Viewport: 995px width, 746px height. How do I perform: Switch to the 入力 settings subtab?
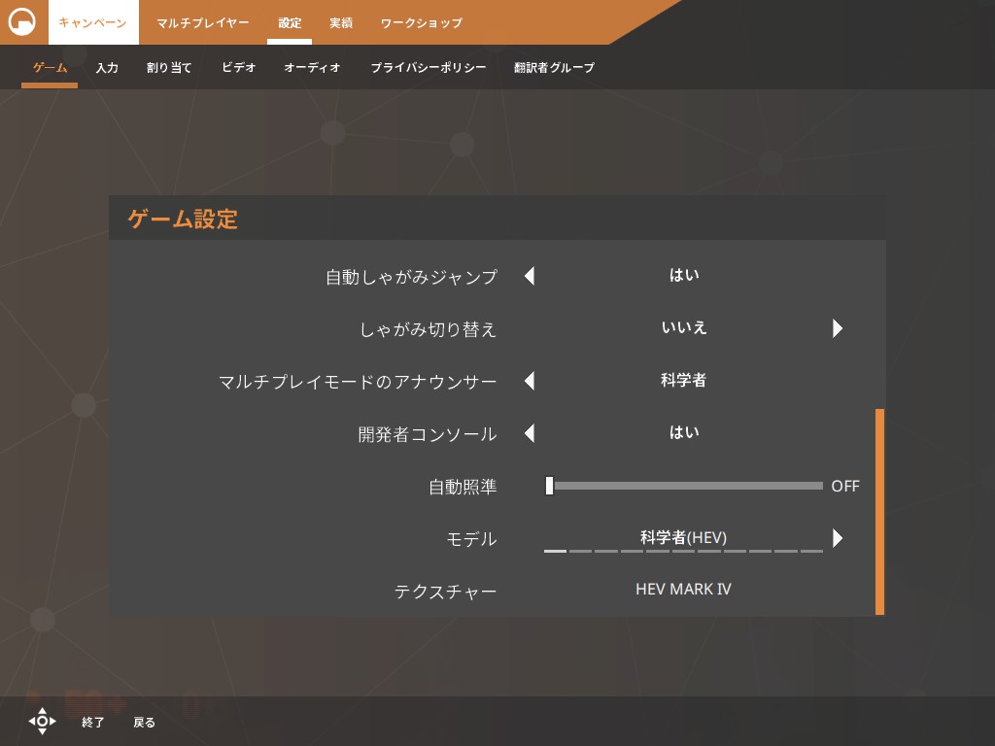[x=107, y=67]
